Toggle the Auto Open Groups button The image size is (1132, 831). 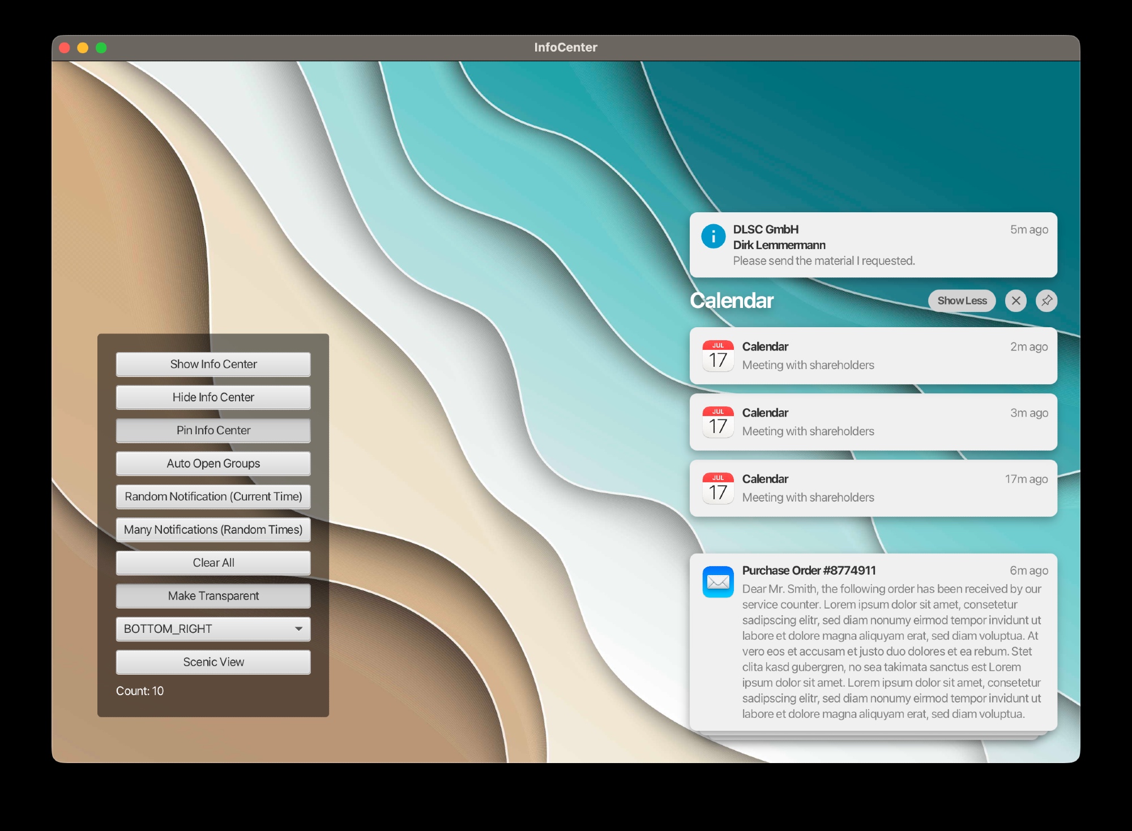213,464
